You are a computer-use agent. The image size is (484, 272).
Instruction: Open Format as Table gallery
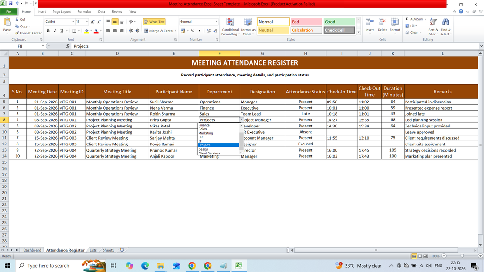tap(248, 27)
